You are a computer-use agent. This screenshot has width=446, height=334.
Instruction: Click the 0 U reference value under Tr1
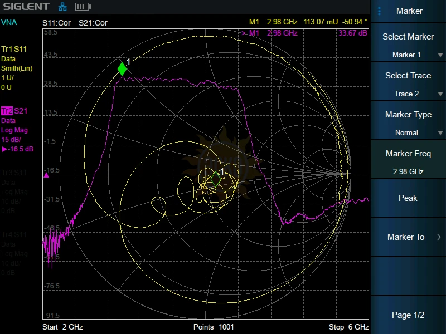click(x=7, y=87)
